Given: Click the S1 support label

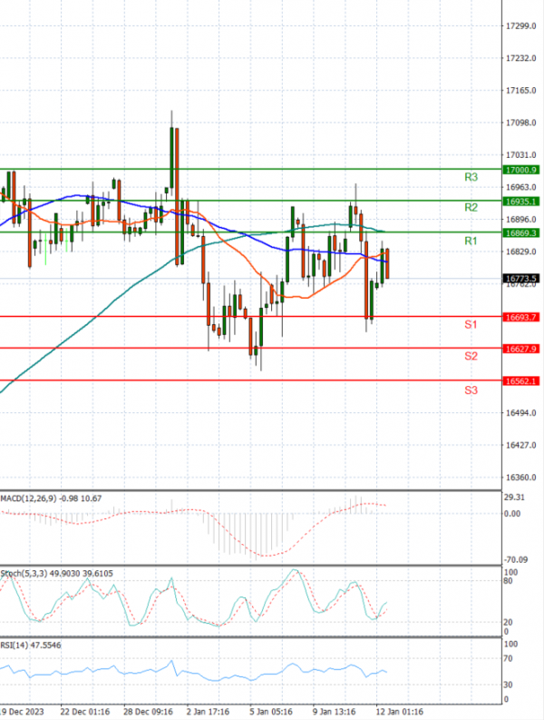Looking at the screenshot, I should pyautogui.click(x=471, y=325).
